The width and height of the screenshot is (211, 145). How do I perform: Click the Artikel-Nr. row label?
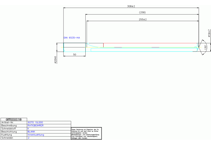pos(8,122)
